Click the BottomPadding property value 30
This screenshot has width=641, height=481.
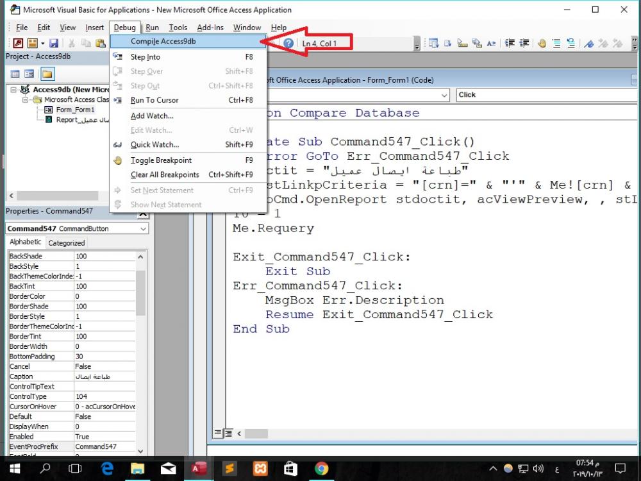tap(104, 357)
